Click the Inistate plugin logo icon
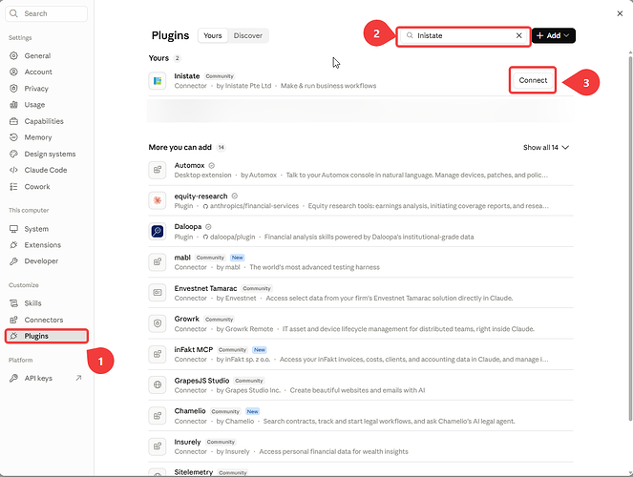Screen dimensions: 633x477 pyautogui.click(x=158, y=81)
